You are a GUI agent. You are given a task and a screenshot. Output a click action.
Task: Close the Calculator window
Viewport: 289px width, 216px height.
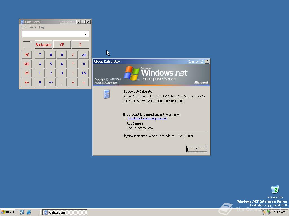click(x=88, y=22)
